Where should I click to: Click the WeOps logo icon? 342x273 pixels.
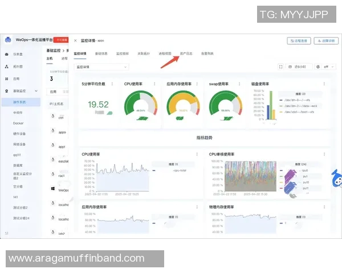(x=8, y=40)
